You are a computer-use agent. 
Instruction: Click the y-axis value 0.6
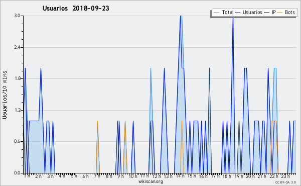(17, 141)
